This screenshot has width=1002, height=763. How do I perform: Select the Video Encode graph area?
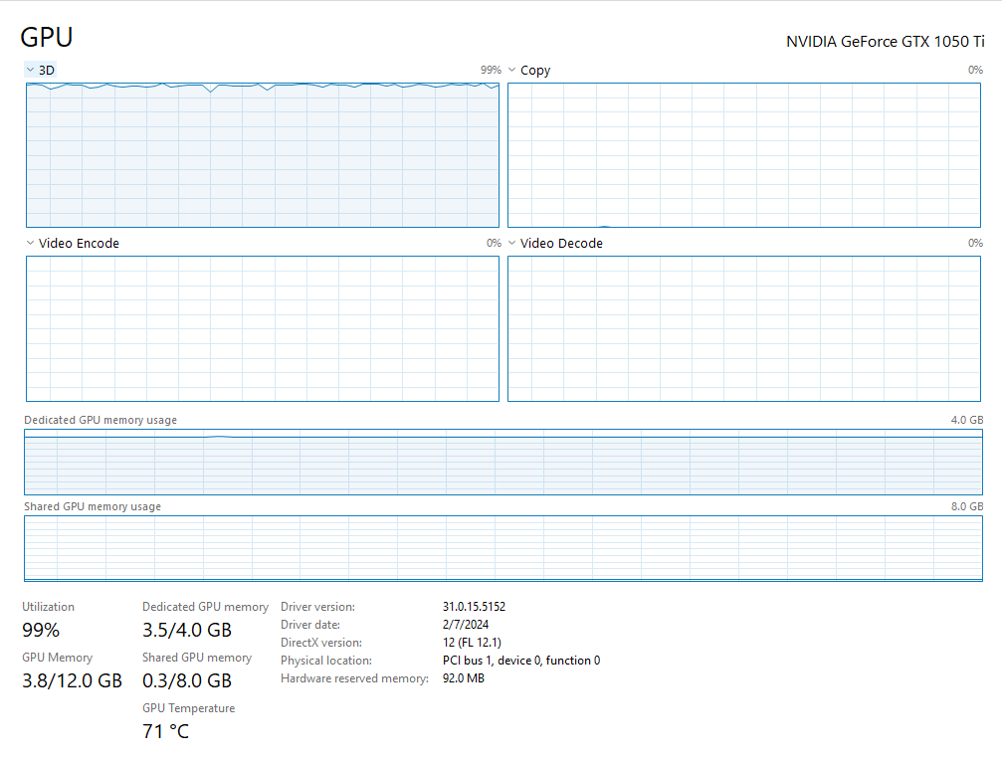pos(262,328)
